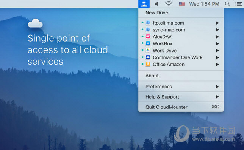This screenshot has height=150, width=244.
Task: Open Spotlight search magnifier icon
Action: (x=227, y=4)
